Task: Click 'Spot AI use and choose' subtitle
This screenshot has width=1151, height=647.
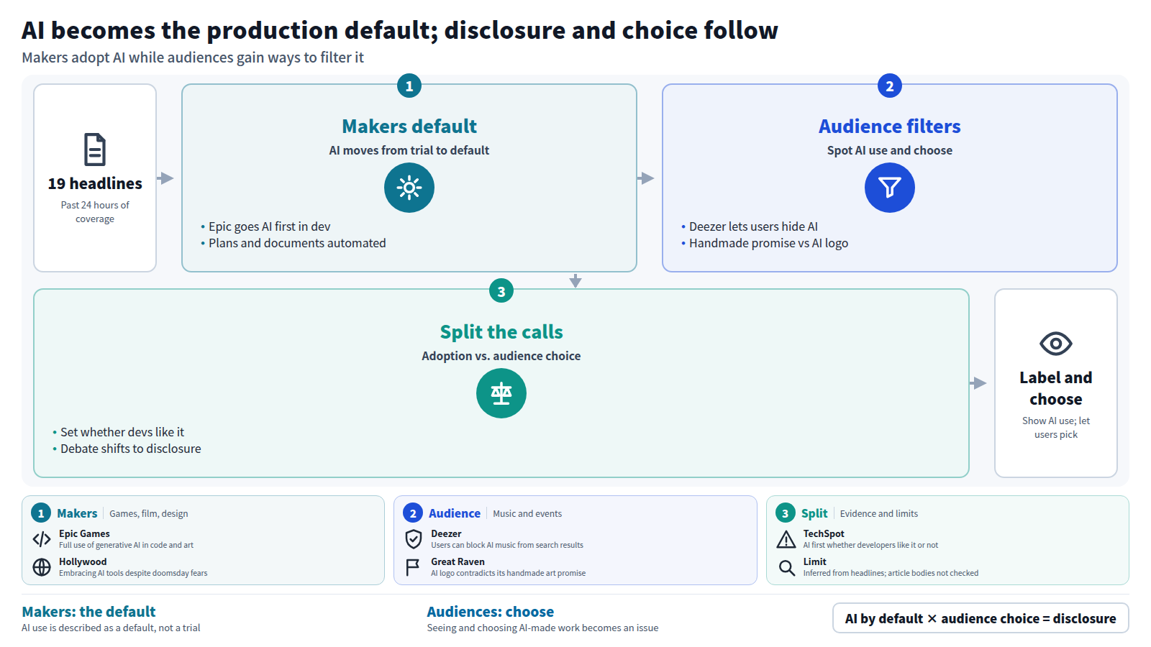Action: click(x=890, y=150)
